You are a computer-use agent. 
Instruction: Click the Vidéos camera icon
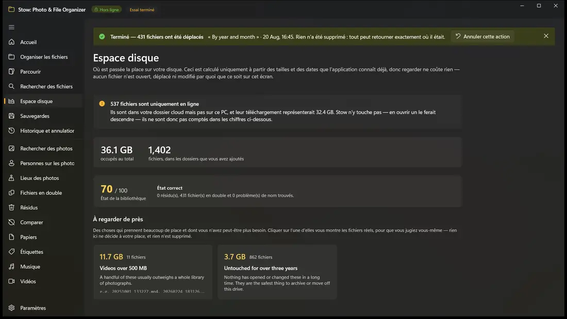coord(11,281)
